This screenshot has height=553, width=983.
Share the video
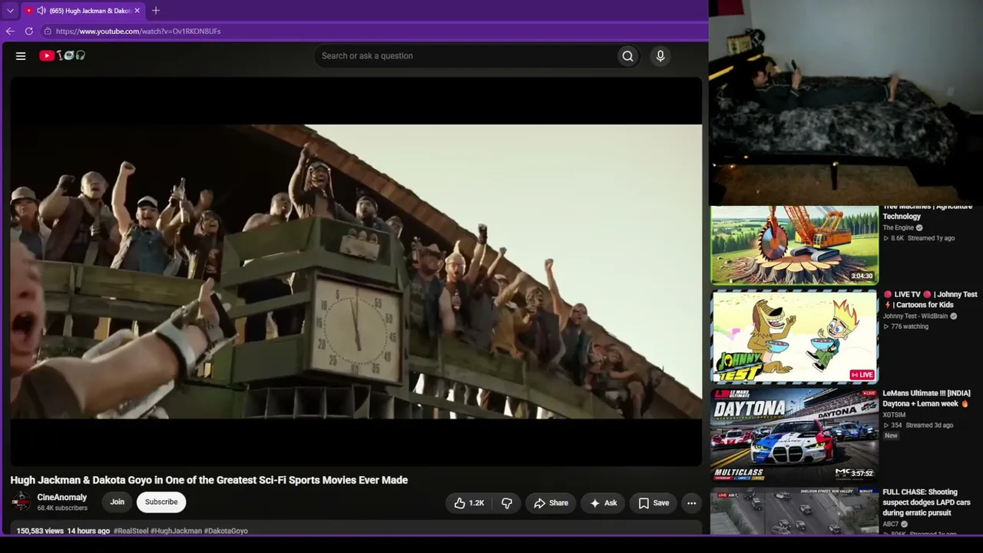point(551,503)
